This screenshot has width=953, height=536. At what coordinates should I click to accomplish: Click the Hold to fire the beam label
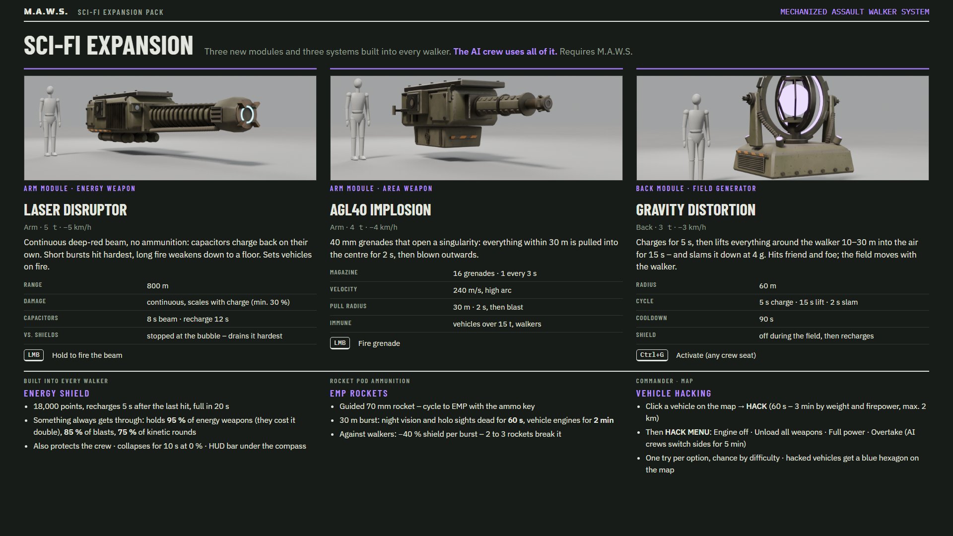[x=87, y=355]
